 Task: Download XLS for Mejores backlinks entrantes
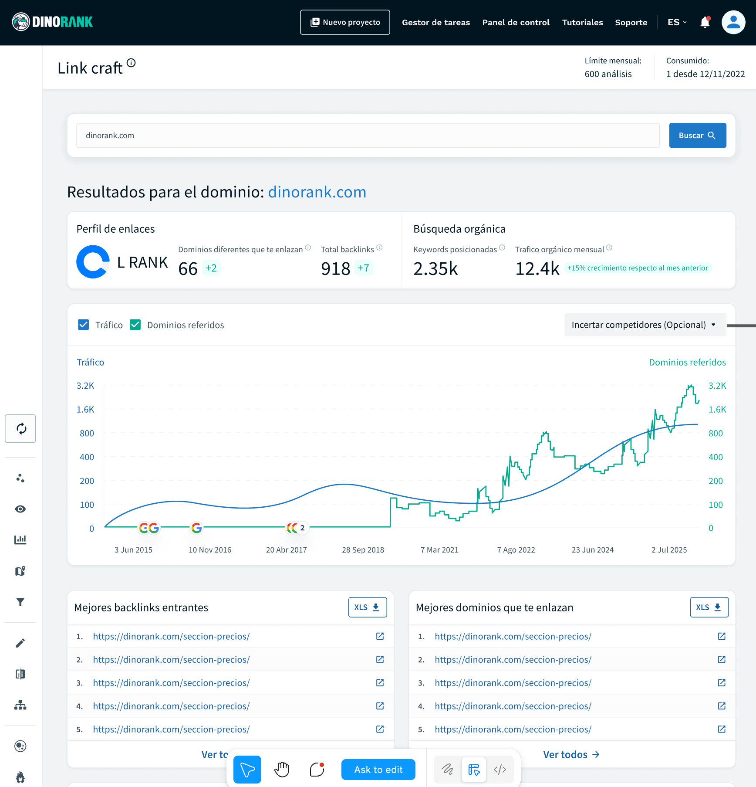click(x=367, y=607)
